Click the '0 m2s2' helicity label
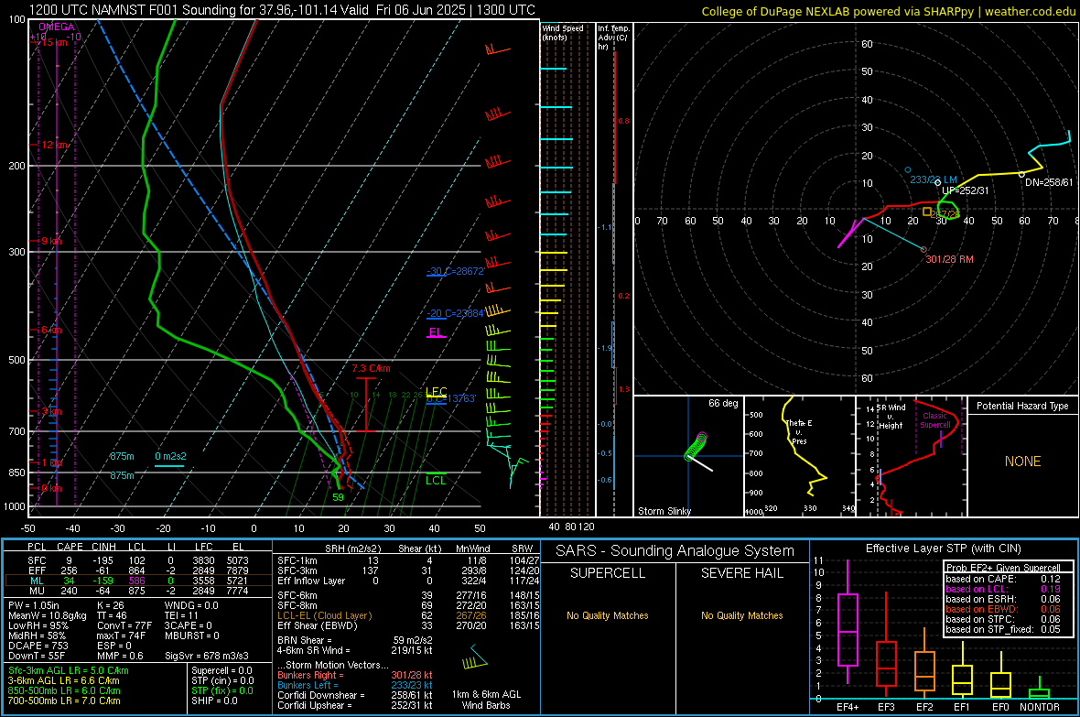This screenshot has width=1080, height=717. click(170, 456)
